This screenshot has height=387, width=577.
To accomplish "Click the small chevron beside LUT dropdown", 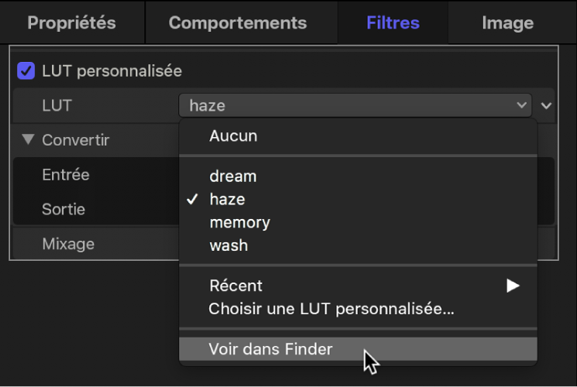I will coord(548,106).
